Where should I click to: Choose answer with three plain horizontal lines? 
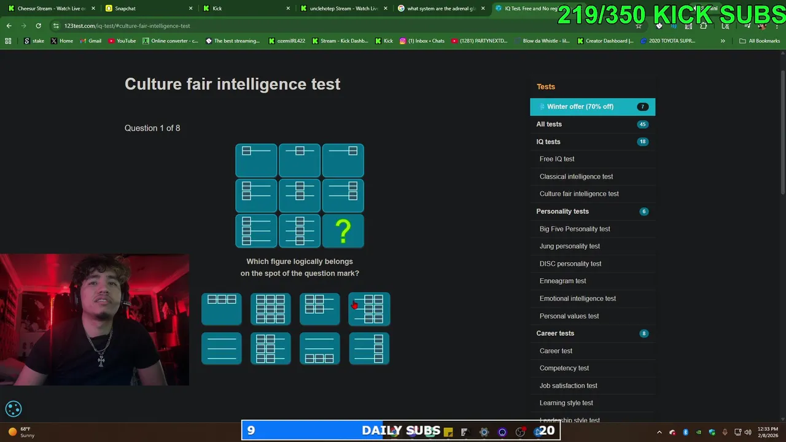tap(222, 349)
